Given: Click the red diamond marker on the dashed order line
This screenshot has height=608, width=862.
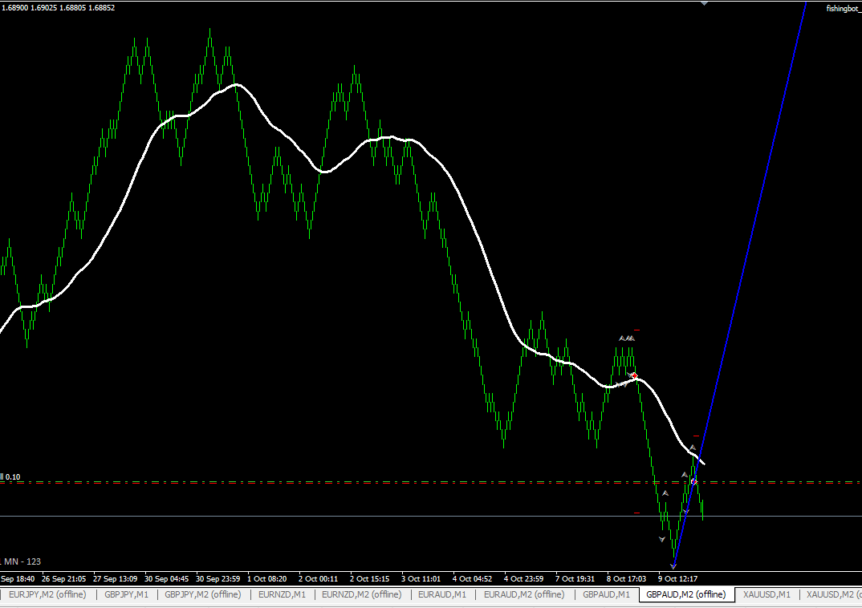Looking at the screenshot, I should click(x=693, y=482).
